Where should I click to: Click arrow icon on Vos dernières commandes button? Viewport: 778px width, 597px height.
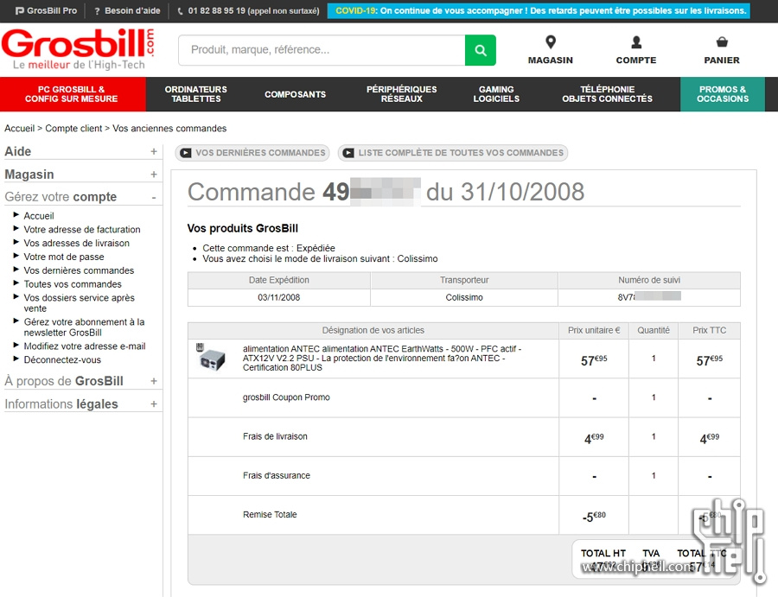click(186, 153)
